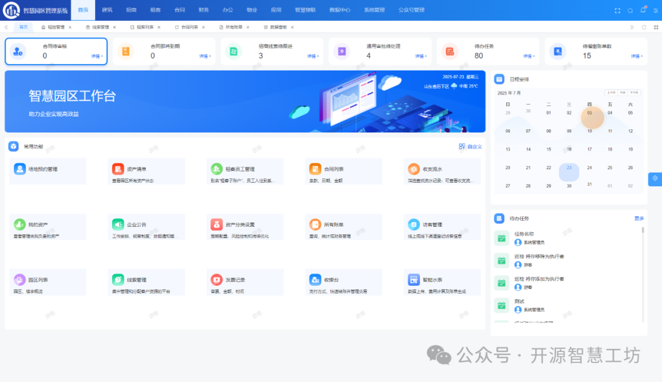This screenshot has width=662, height=382.
Task: Open the tab grid menu icon
Action: (656, 27)
